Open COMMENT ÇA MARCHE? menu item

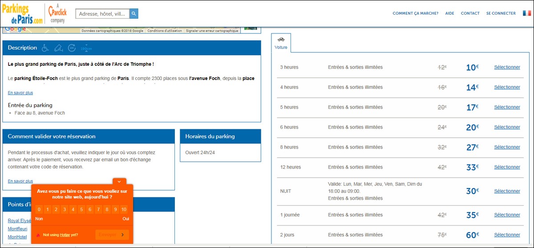pos(415,13)
